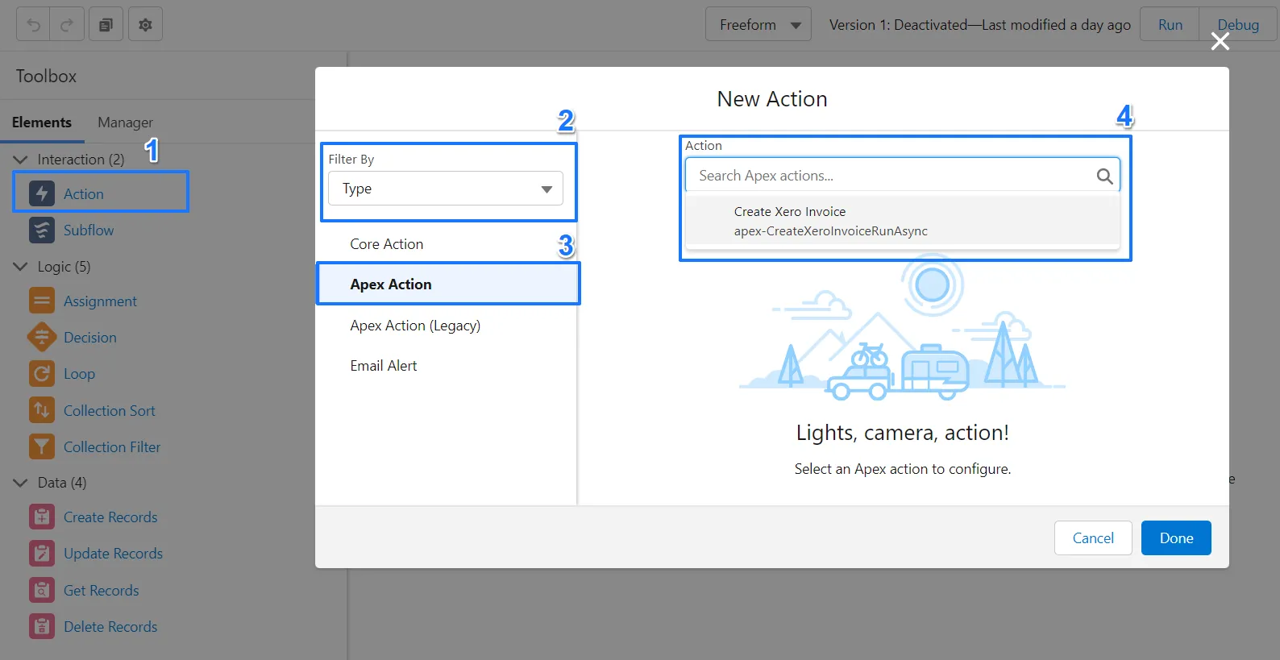Click the Assignment label in Toolbox

[100, 301]
